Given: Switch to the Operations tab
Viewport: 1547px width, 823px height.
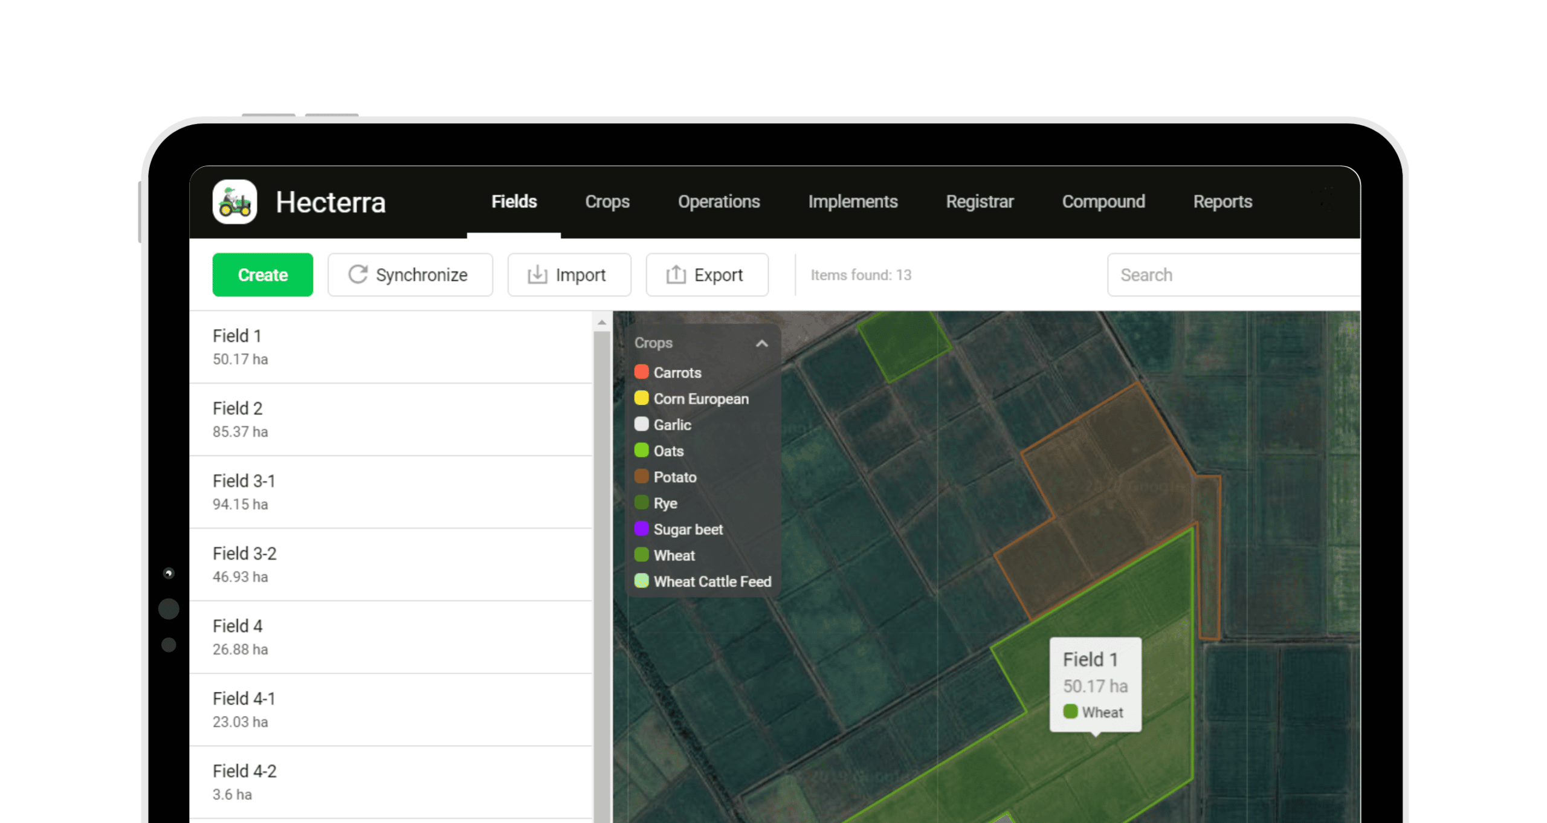Looking at the screenshot, I should [719, 202].
